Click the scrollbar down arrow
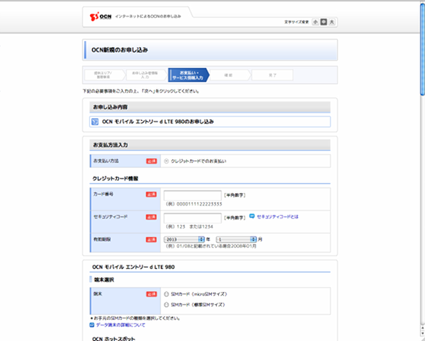 (x=422, y=333)
